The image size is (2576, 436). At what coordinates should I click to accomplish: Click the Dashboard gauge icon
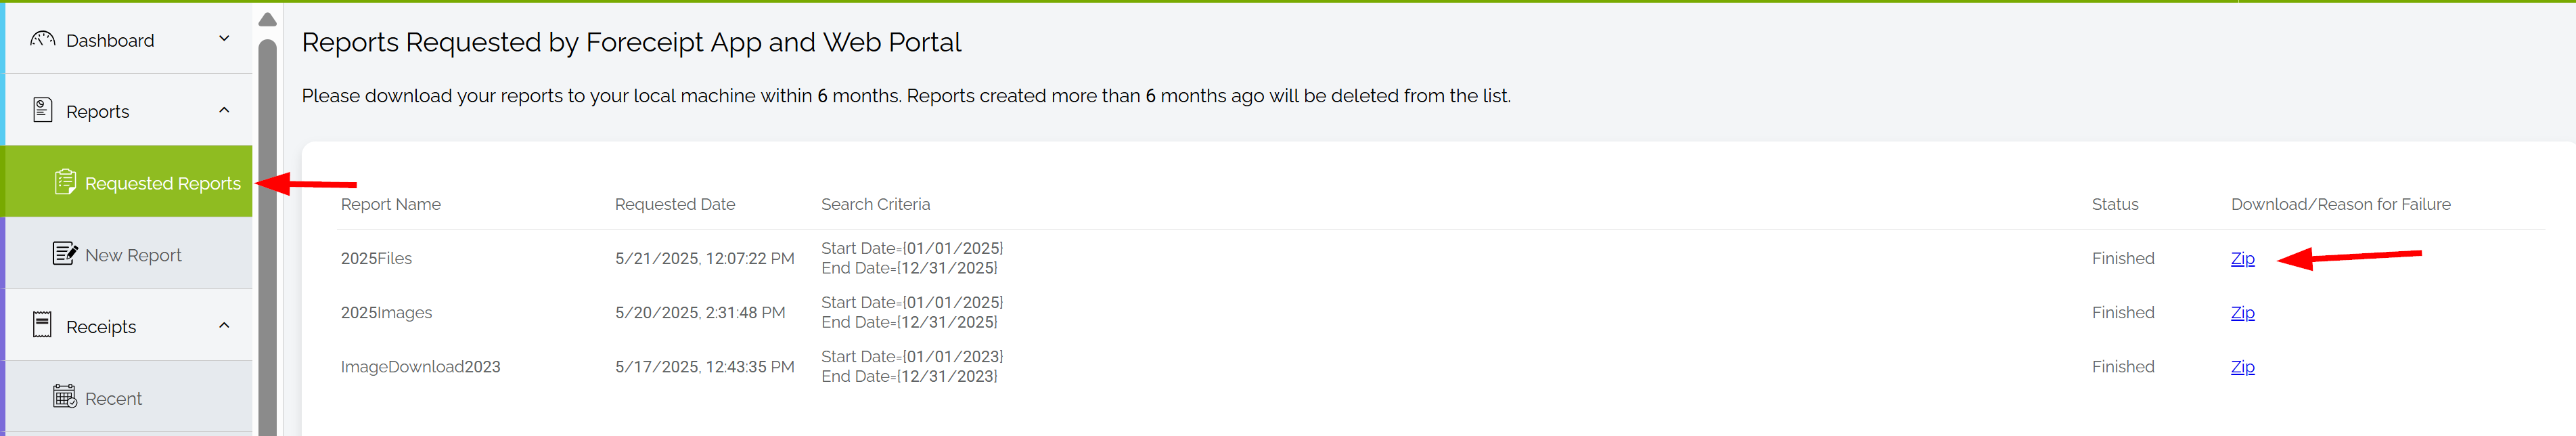pyautogui.click(x=42, y=39)
